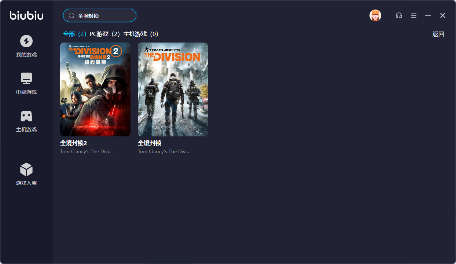Open 游戏入库 cube icon
This screenshot has width=456, height=264.
(x=26, y=169)
